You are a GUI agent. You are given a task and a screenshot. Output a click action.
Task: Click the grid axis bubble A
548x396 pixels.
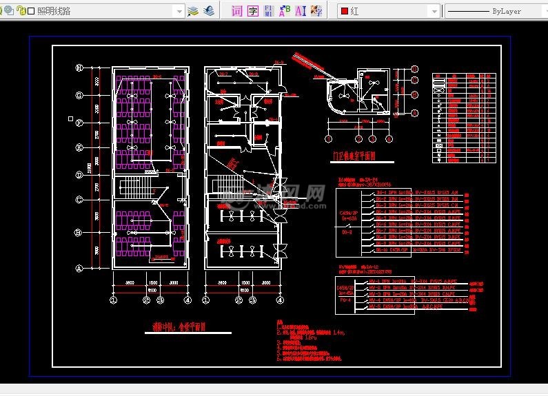click(x=79, y=268)
